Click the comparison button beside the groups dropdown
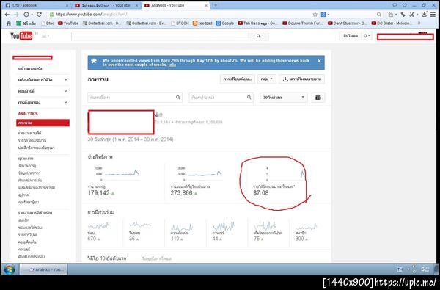 coord(237,79)
